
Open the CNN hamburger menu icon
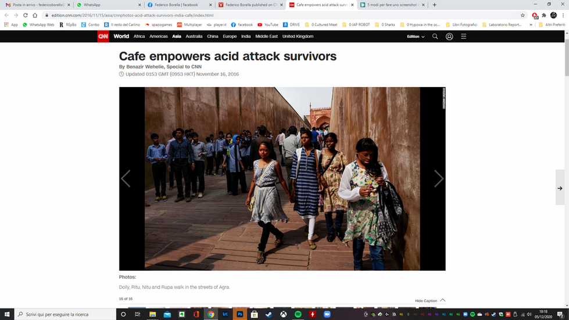pyautogui.click(x=463, y=36)
